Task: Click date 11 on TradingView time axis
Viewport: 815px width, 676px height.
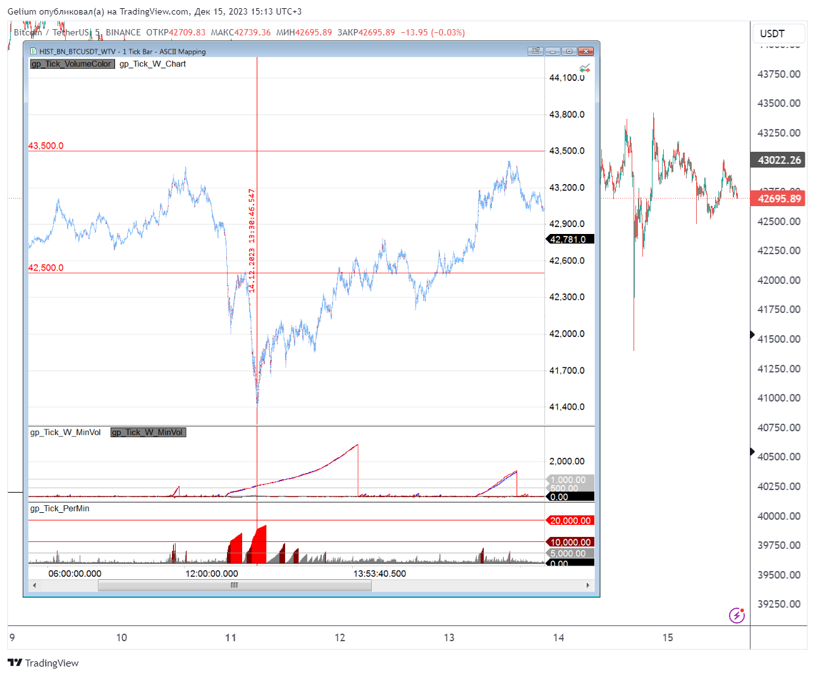Action: coord(231,637)
